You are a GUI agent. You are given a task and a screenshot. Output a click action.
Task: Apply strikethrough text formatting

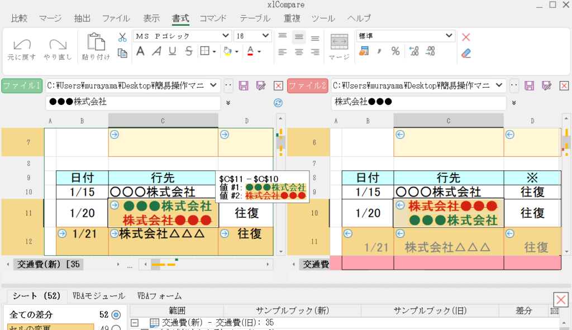point(189,52)
